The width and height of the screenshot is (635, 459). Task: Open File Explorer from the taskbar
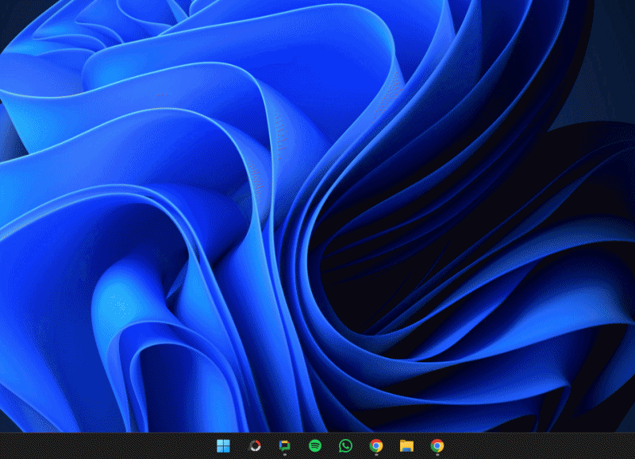coord(406,445)
